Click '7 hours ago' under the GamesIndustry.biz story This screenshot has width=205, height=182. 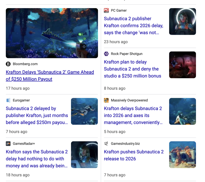[115, 175]
